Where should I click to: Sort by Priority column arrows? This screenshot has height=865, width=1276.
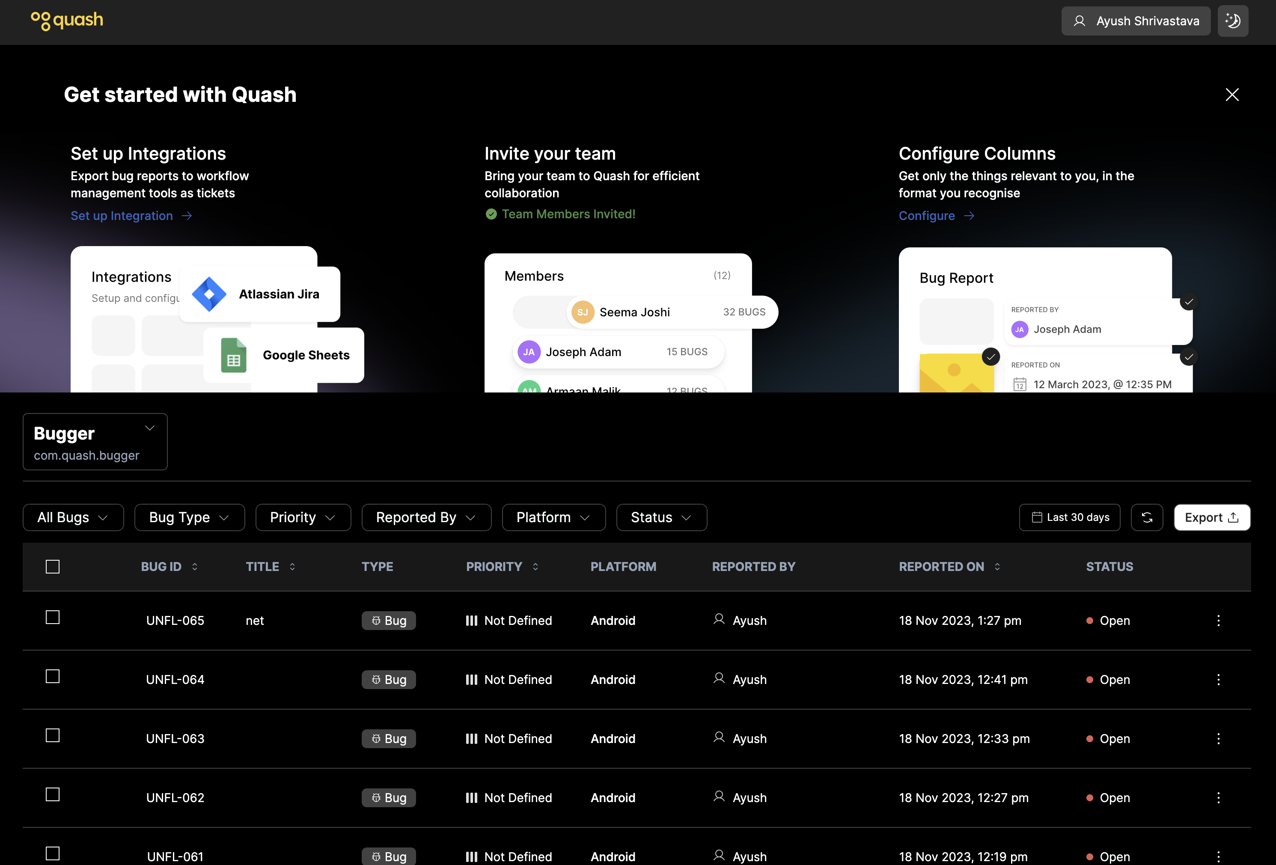(x=535, y=566)
